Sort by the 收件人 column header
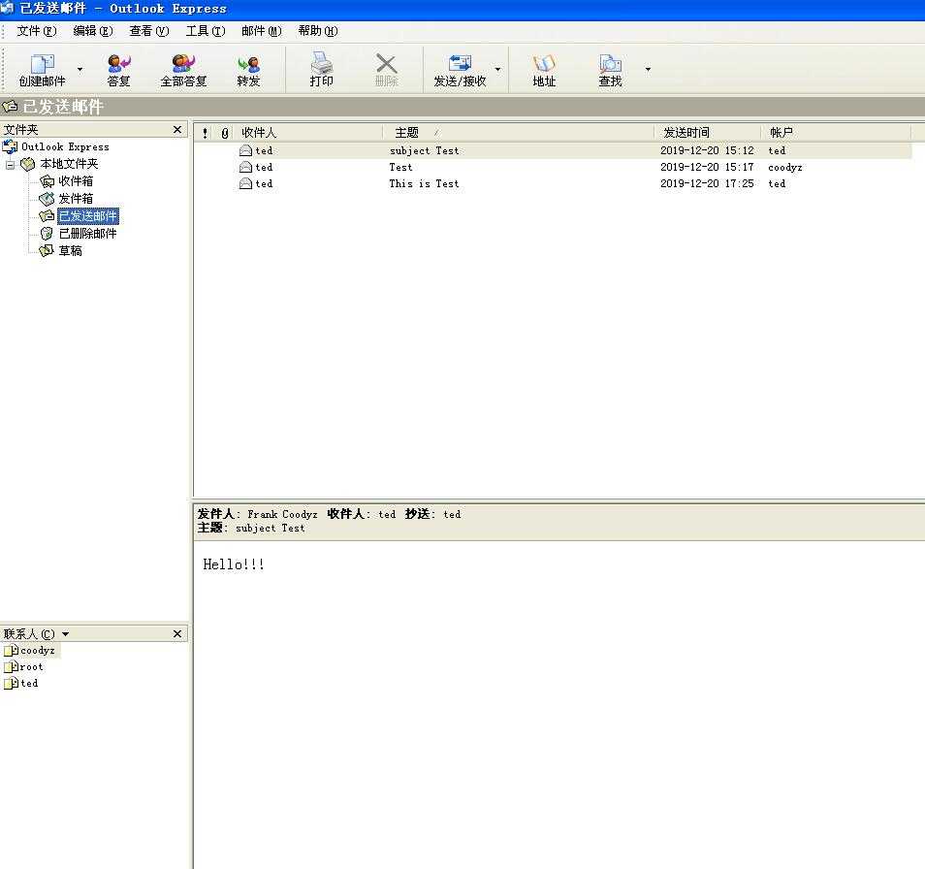The width and height of the screenshot is (925, 869). 309,133
